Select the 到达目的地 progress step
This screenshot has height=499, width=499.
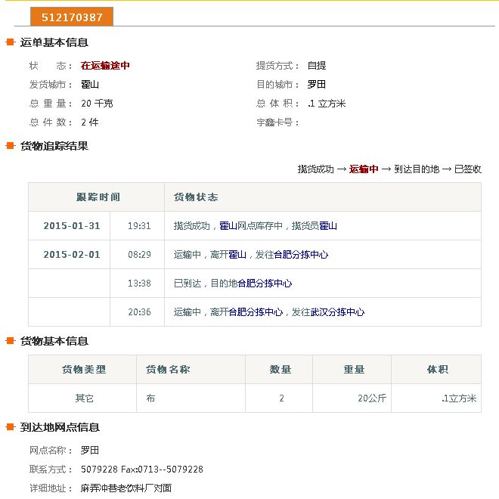click(416, 169)
